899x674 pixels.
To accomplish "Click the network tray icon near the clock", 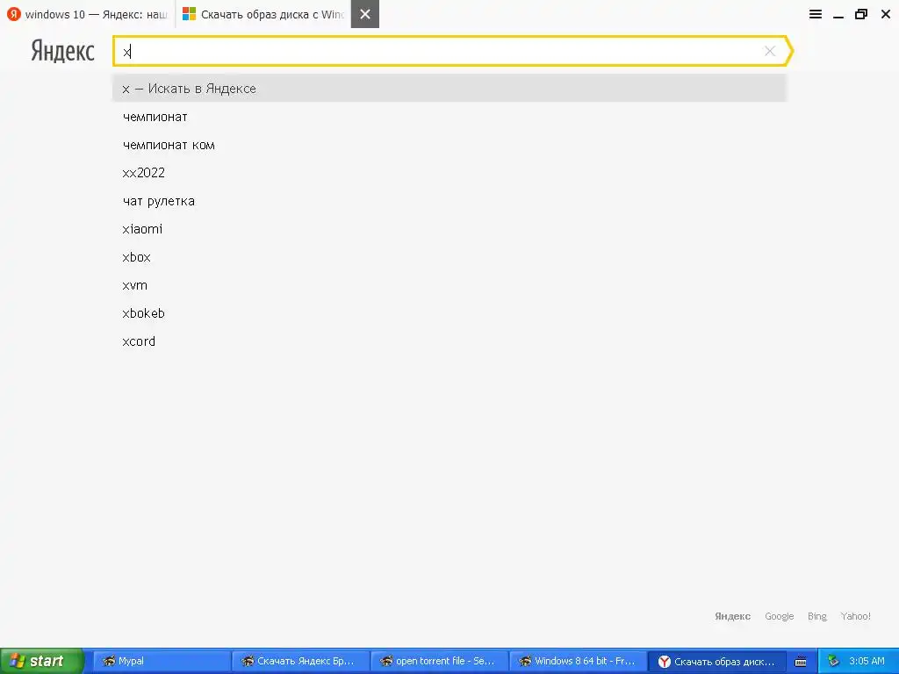I will [833, 661].
